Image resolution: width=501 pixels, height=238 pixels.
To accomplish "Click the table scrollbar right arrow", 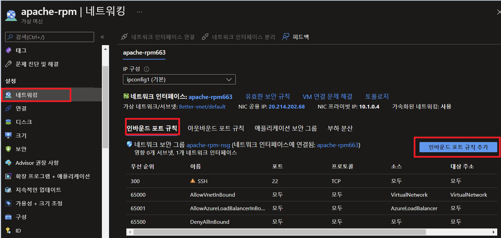I will click(x=494, y=232).
